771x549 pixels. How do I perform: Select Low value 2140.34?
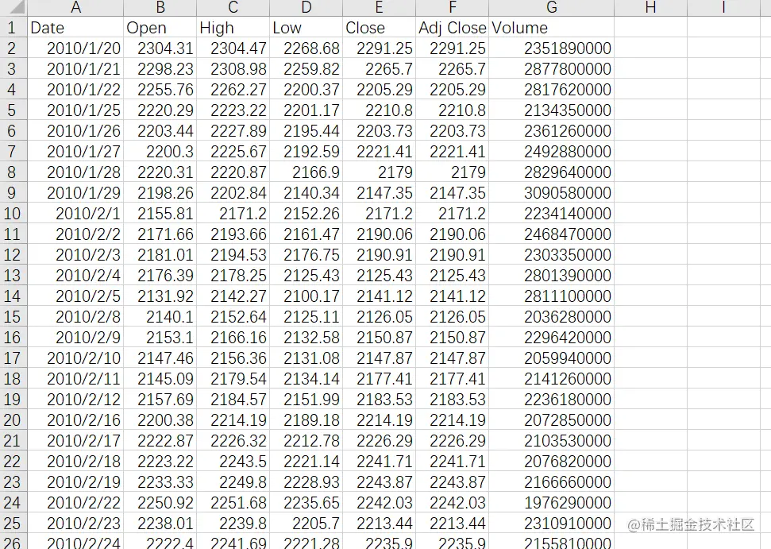[x=306, y=193]
